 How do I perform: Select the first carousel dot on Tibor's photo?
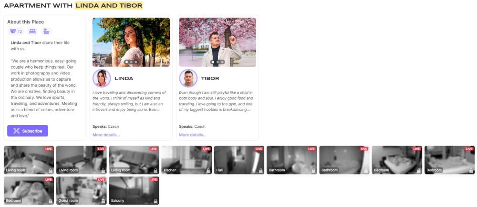tap(213, 62)
